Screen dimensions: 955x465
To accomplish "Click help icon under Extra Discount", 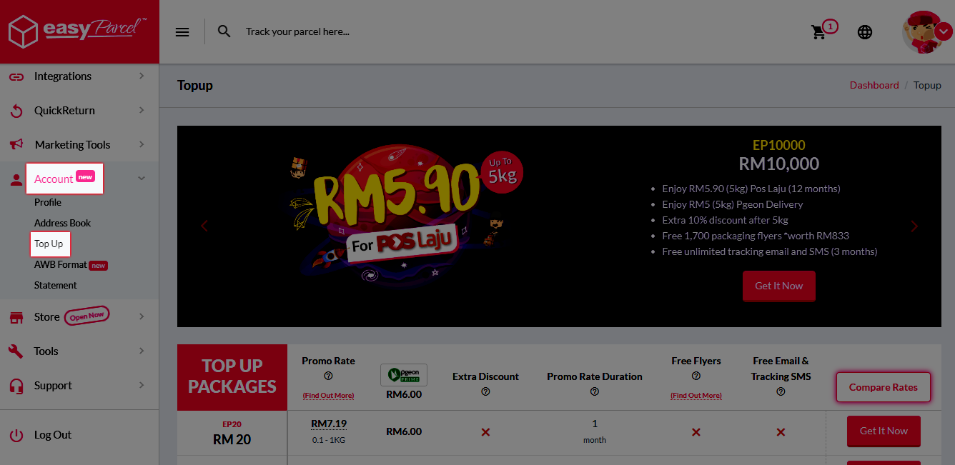I will coord(485,391).
